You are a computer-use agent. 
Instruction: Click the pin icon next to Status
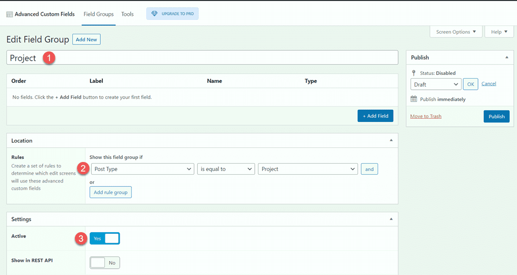pos(414,73)
